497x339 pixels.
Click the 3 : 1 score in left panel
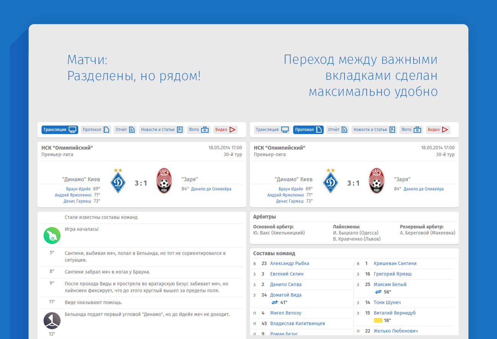[141, 183]
